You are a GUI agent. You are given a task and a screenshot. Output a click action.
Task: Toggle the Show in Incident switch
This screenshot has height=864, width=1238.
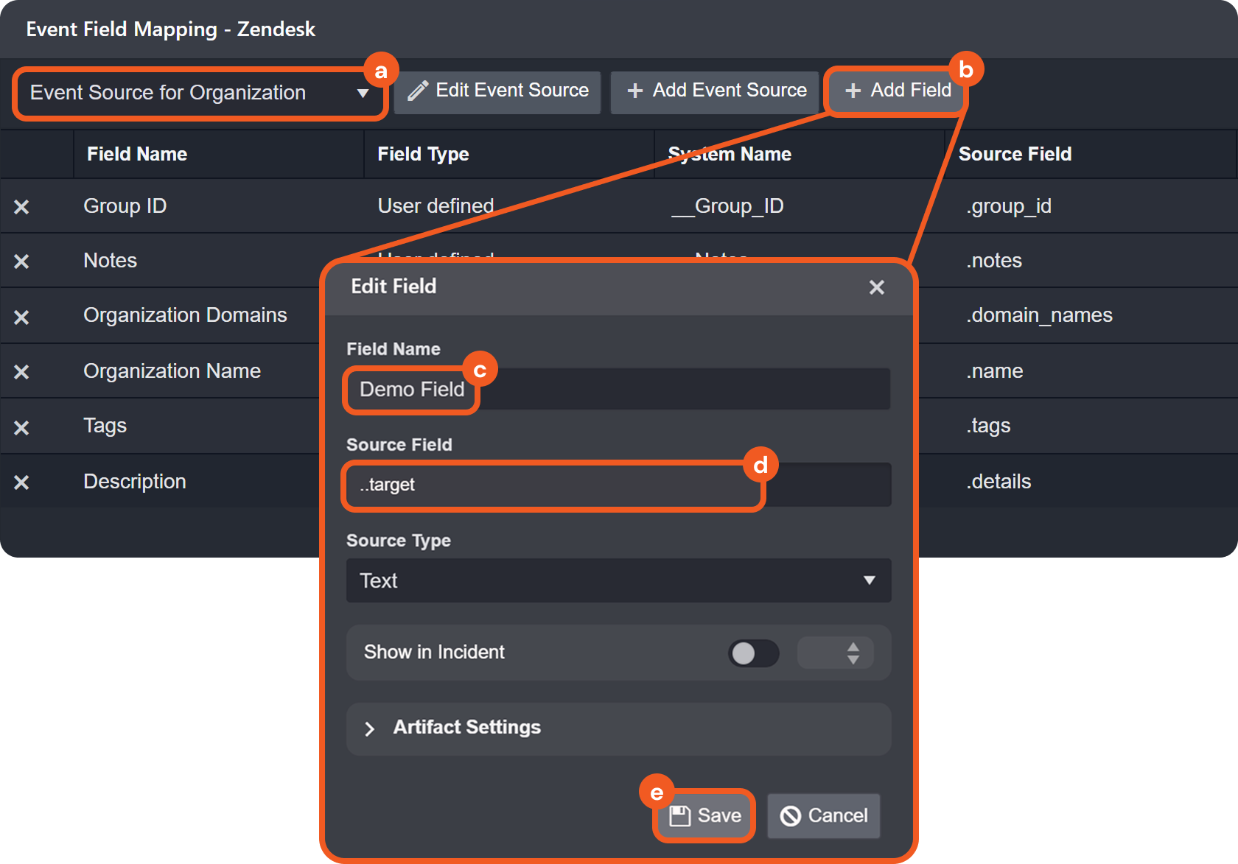[753, 653]
